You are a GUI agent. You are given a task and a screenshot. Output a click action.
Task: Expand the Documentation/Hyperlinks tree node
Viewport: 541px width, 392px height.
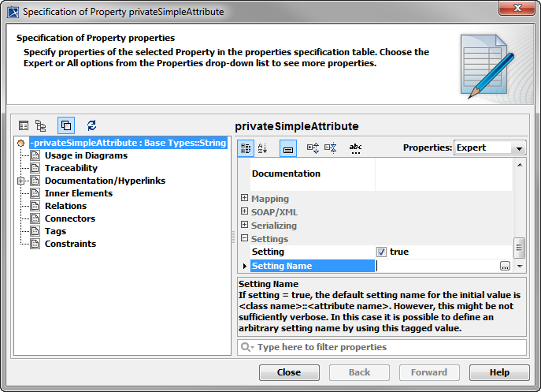pyautogui.click(x=20, y=181)
